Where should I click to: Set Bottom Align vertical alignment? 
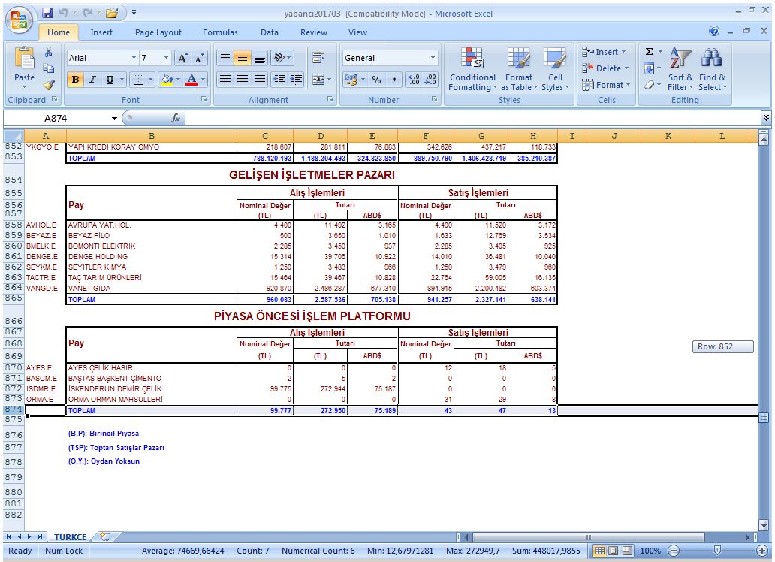[x=260, y=59]
